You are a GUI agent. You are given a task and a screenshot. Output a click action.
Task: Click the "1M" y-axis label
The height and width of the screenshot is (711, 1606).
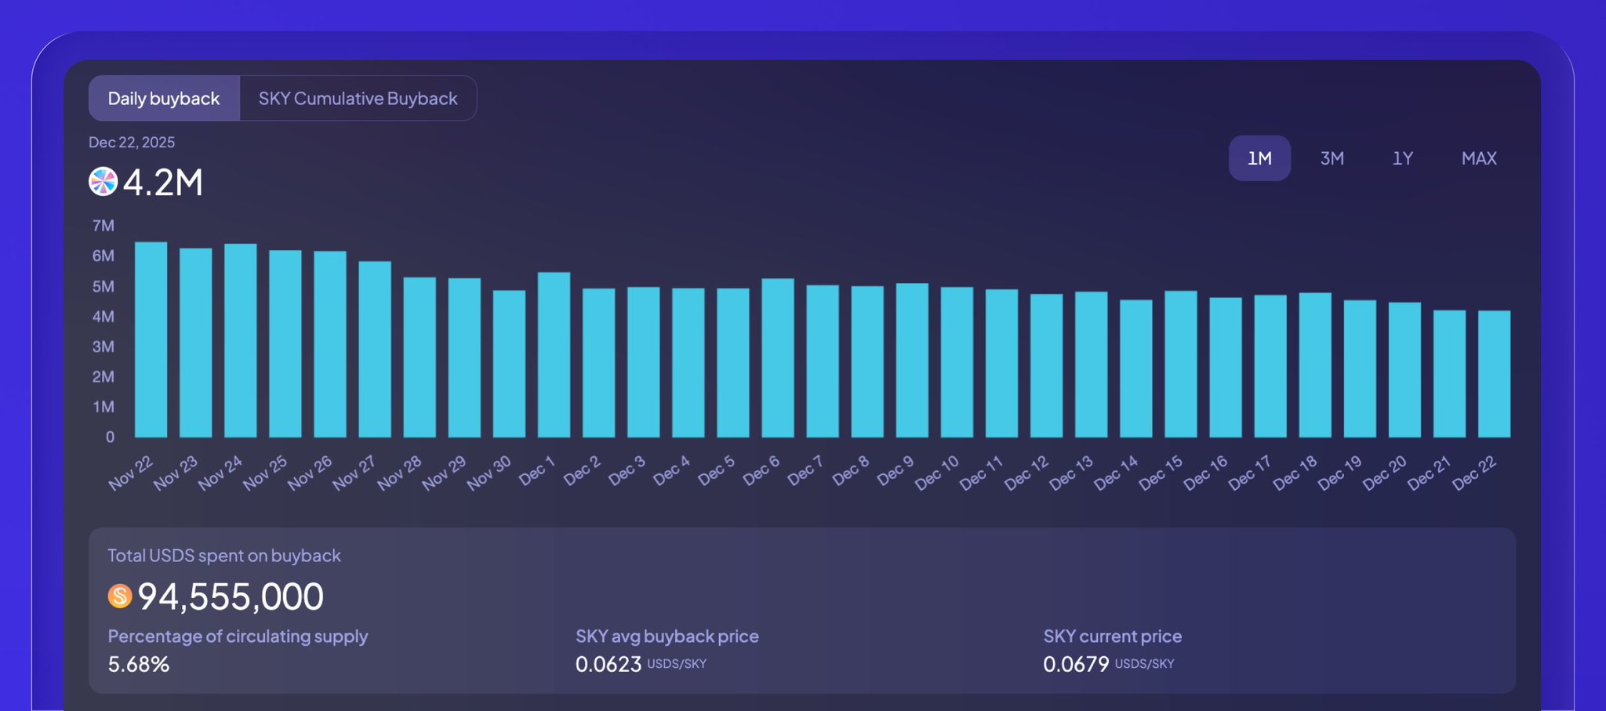(x=104, y=407)
